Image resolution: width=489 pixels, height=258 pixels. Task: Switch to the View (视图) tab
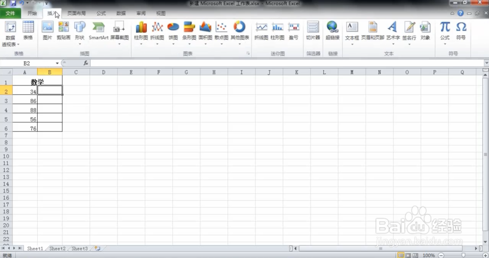161,13
